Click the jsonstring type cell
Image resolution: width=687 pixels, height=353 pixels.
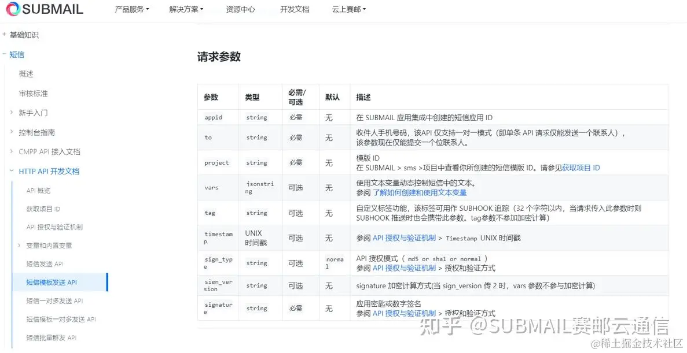260,188
